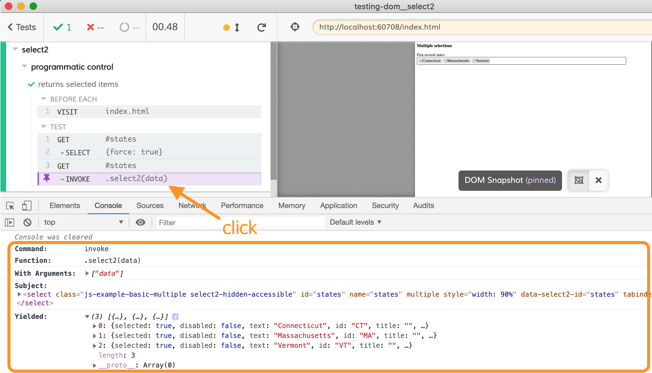652x373 pixels.
Task: Click the reload tests icon
Action: (262, 27)
